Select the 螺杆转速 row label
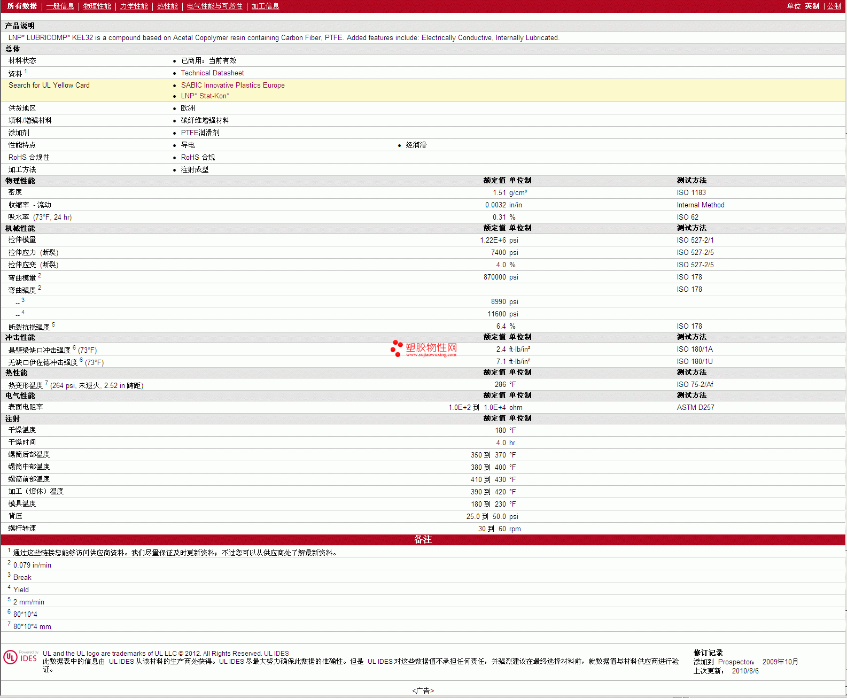The image size is (847, 698). tap(22, 528)
